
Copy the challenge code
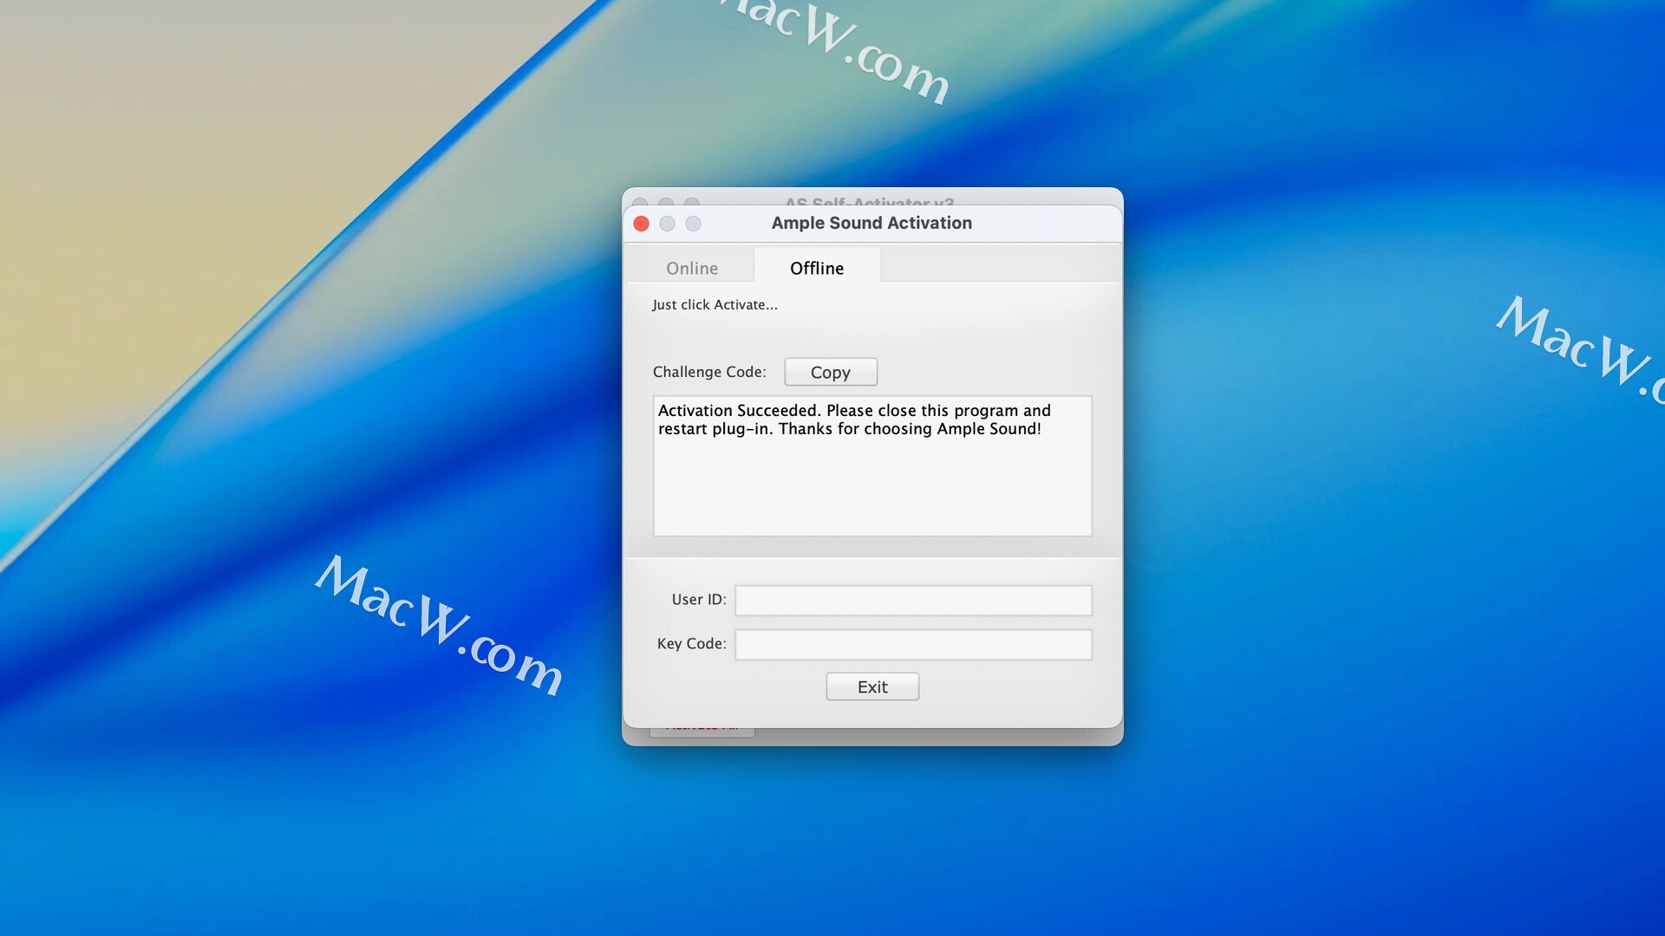coord(830,372)
